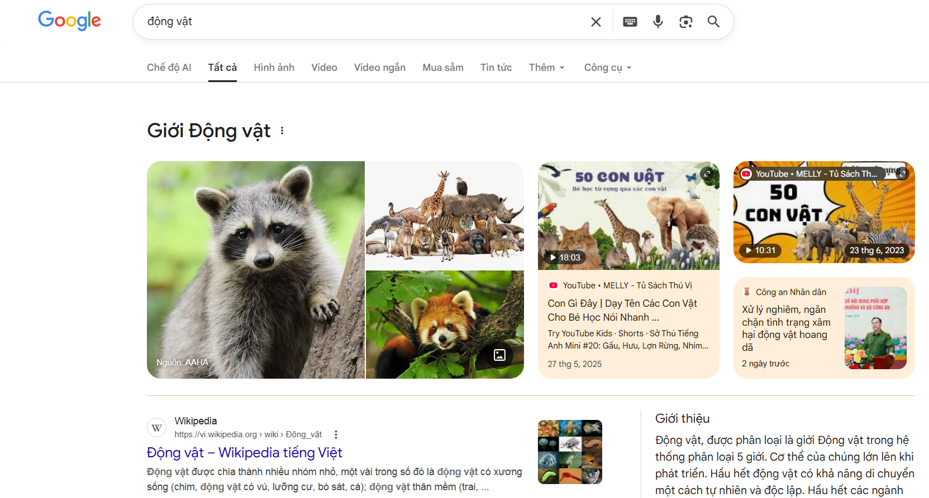Click the image gallery icon on red panda
Viewport: 929px width, 498px height.
click(x=499, y=355)
